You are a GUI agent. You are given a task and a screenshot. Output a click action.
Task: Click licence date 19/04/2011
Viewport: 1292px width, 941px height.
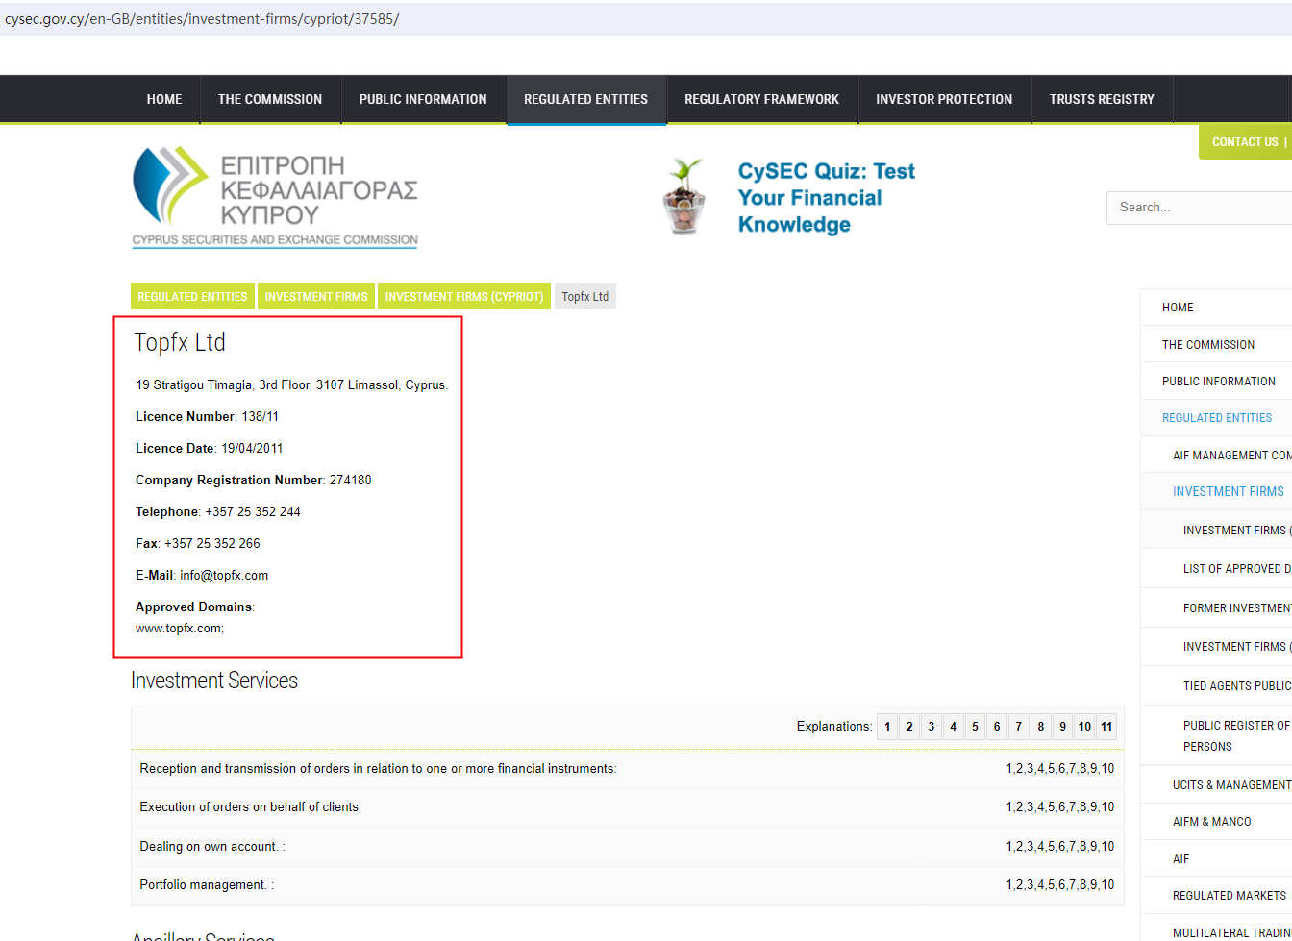(252, 449)
